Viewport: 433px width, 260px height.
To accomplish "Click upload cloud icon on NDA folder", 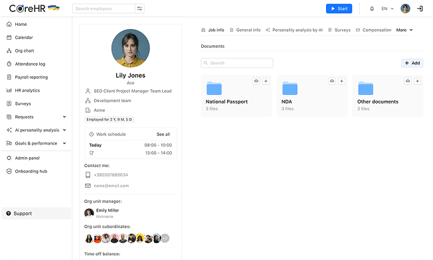I will tap(332, 81).
